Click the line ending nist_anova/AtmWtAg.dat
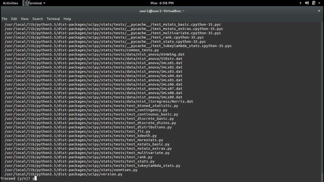The width and height of the screenshot is (324, 182). [x=95, y=55]
